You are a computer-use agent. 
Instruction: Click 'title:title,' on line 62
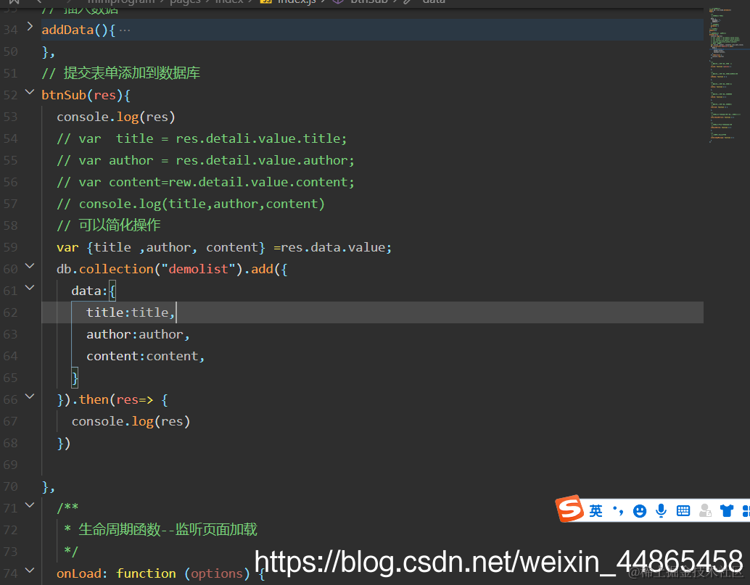(131, 312)
